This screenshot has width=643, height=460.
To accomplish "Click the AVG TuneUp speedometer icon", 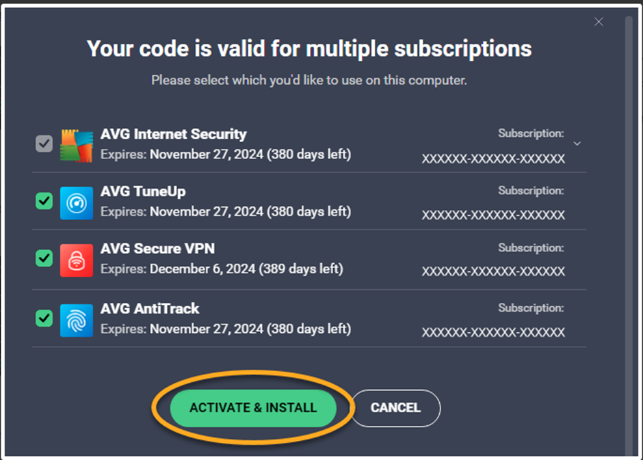I will click(76, 202).
